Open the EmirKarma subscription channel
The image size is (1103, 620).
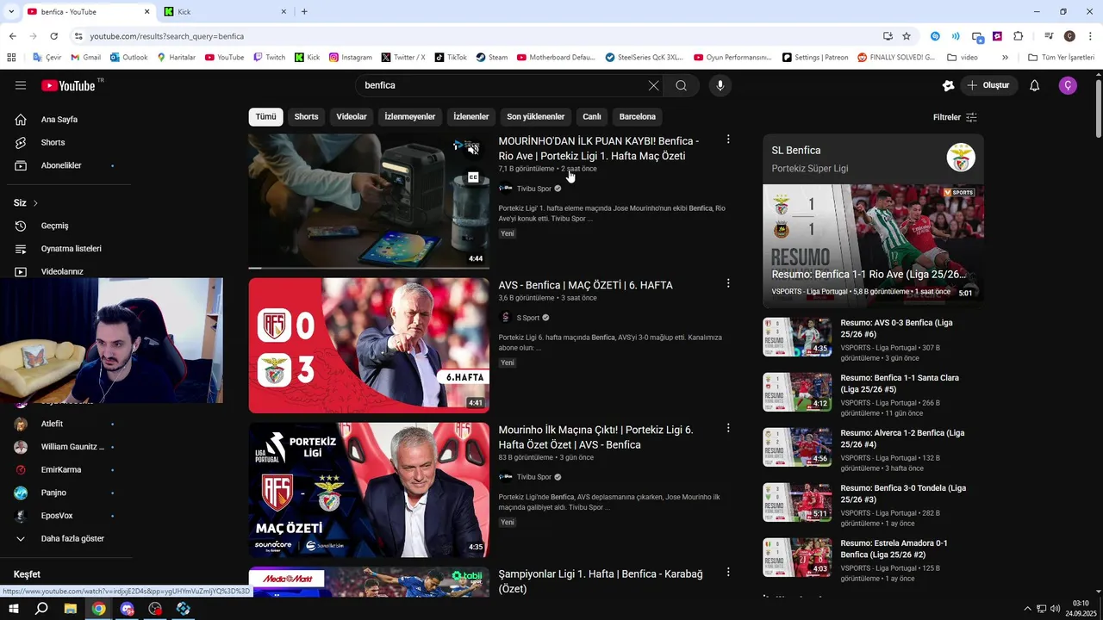pos(60,470)
